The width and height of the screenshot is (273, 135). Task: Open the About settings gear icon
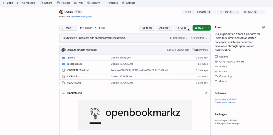click(263, 27)
